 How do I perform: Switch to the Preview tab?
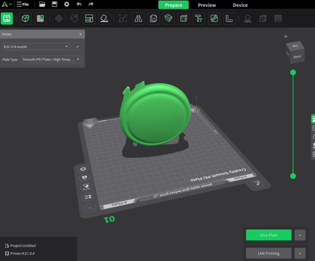click(x=207, y=5)
